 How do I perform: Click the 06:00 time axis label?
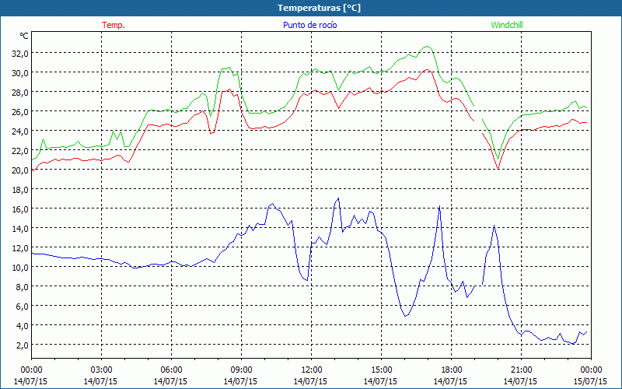171,370
